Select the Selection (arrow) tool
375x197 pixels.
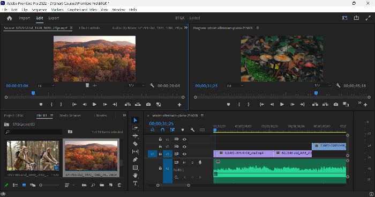coord(136,120)
